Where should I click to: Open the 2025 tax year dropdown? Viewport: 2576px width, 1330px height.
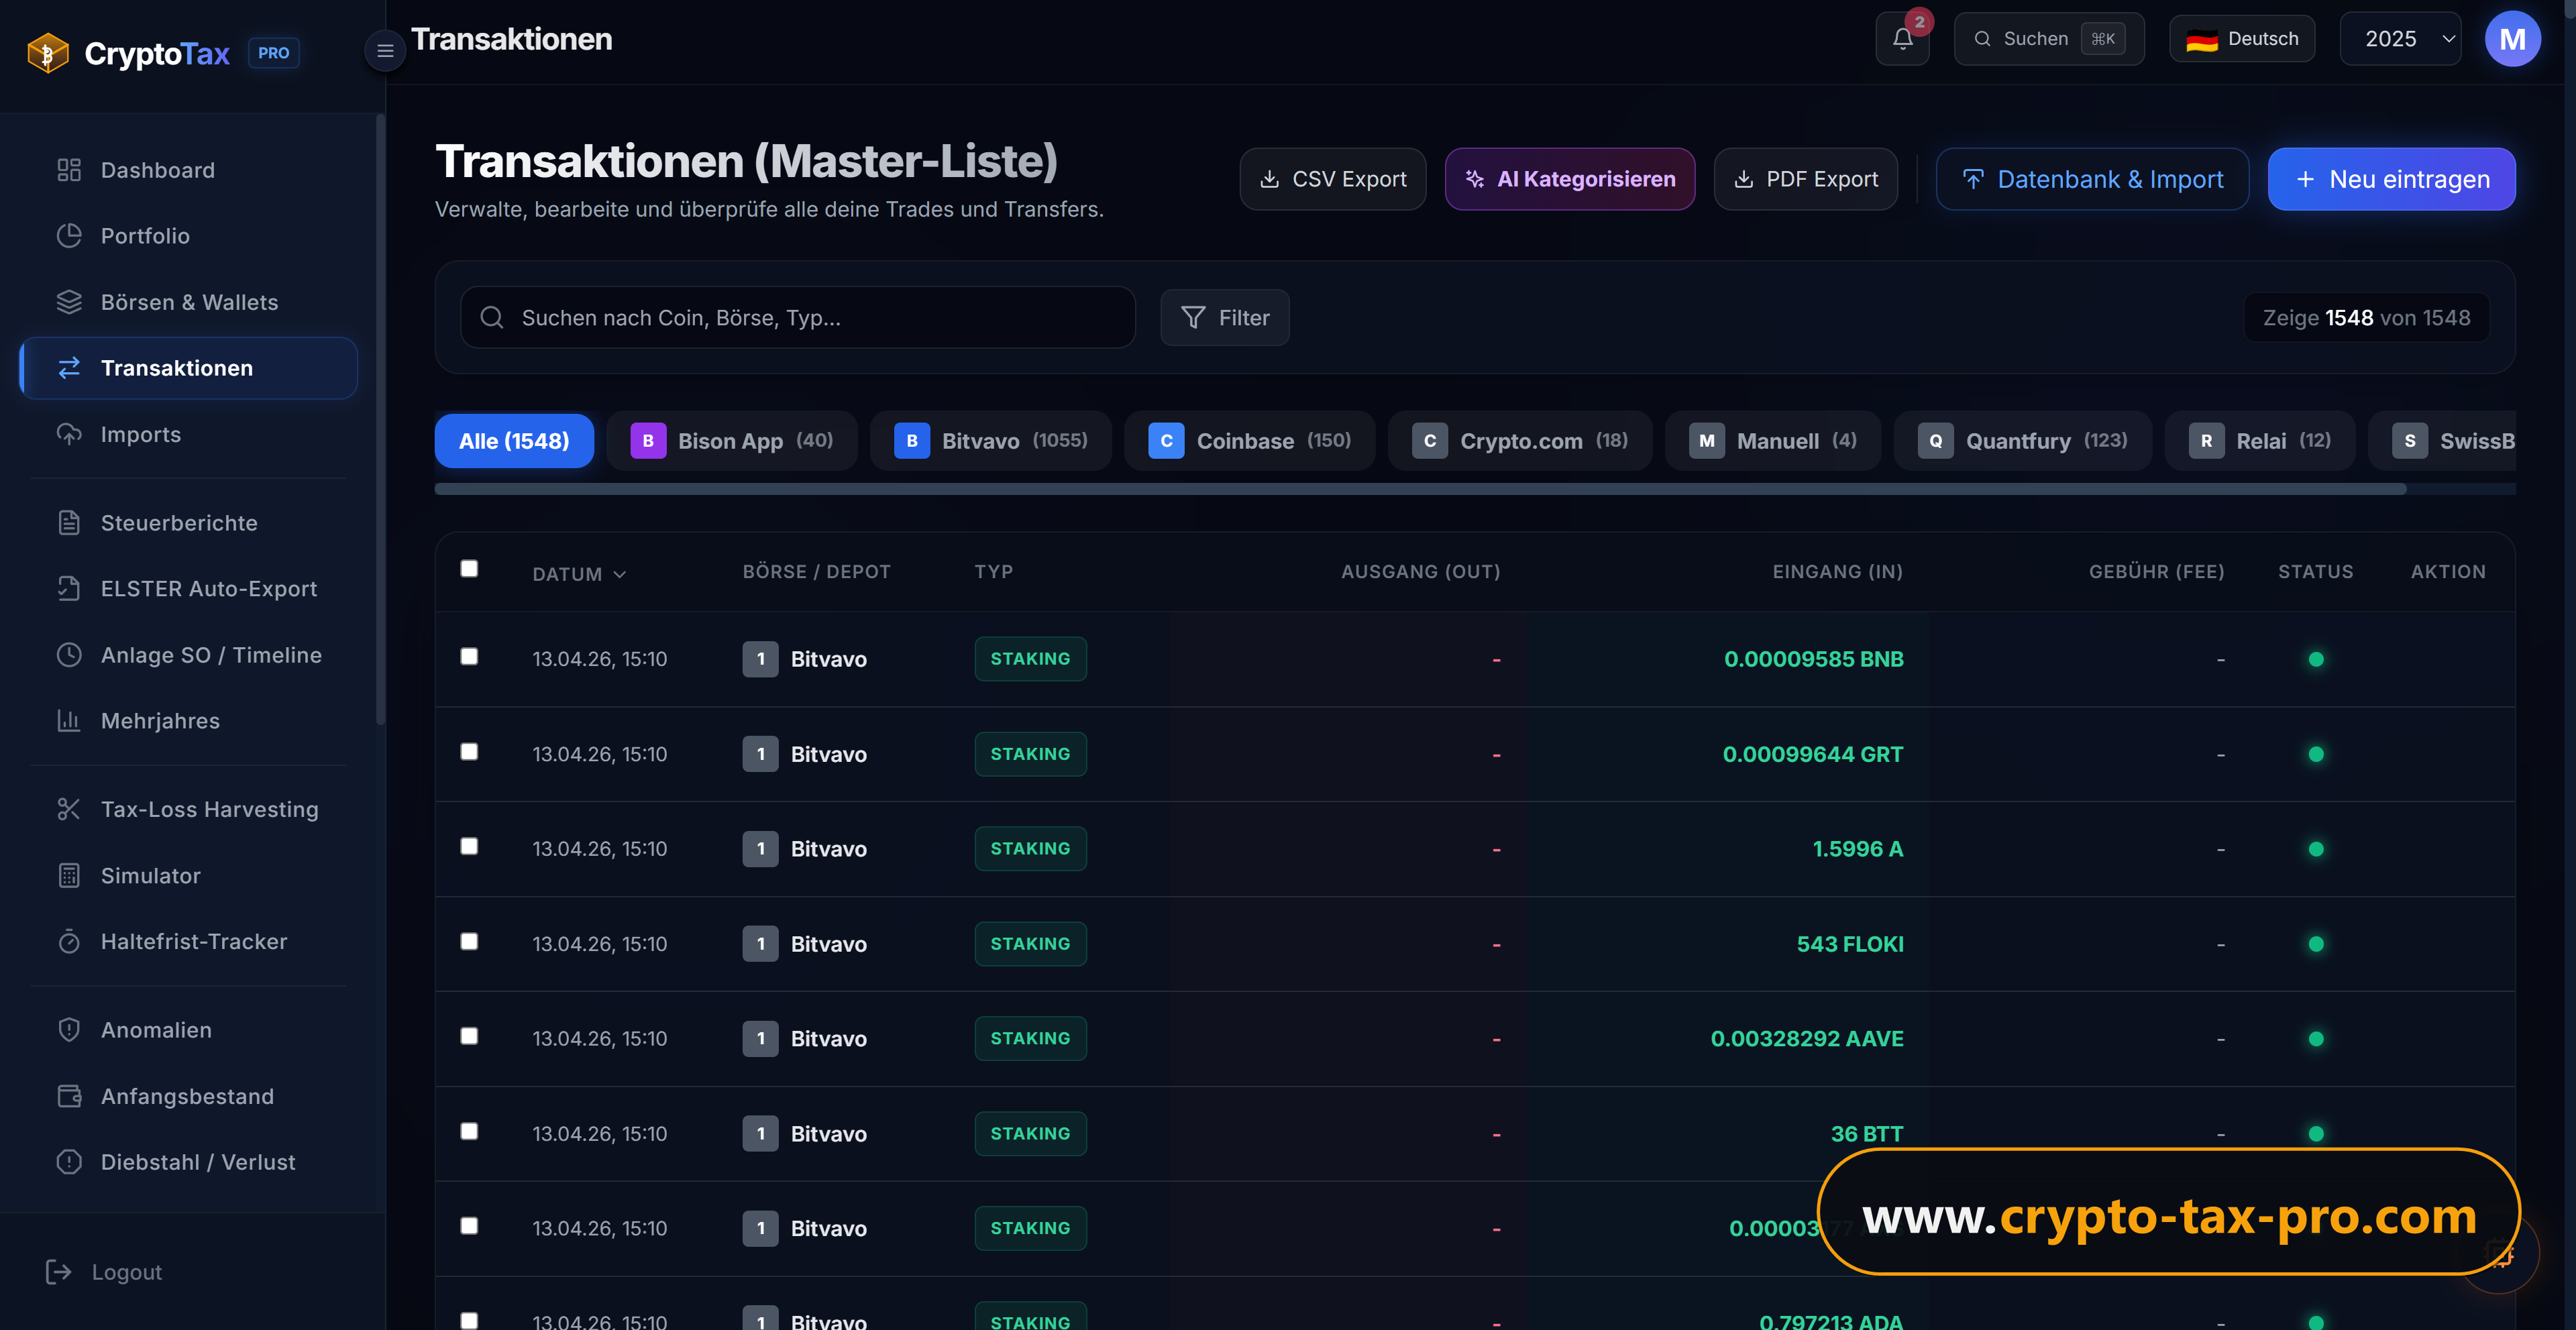pos(2400,39)
